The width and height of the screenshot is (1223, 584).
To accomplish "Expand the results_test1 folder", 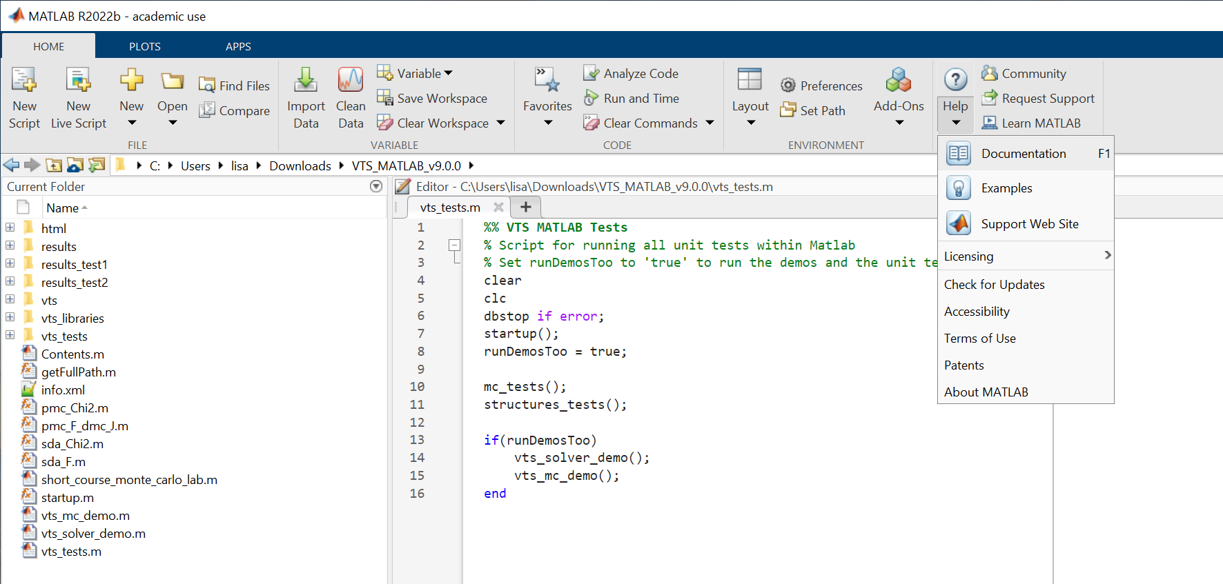I will point(10,263).
